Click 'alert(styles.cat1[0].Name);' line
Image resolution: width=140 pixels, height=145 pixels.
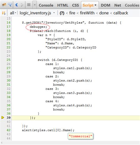point(48,130)
